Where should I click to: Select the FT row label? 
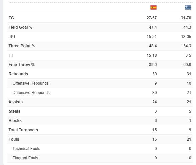pyautogui.click(x=11, y=55)
